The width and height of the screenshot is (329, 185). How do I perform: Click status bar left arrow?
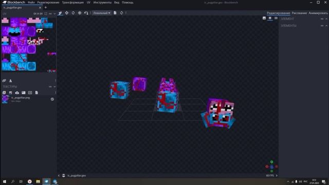[59, 176]
